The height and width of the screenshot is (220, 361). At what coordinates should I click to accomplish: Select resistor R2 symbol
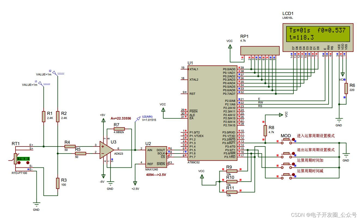coord(58,116)
